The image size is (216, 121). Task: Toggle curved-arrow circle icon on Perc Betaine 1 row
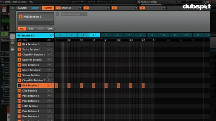[x=49, y=116]
